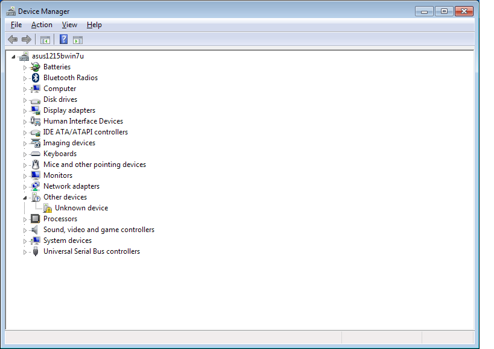Viewport: 494px width, 349px height.
Task: Click the Universal Serial Bus plug icon
Action: tap(36, 251)
